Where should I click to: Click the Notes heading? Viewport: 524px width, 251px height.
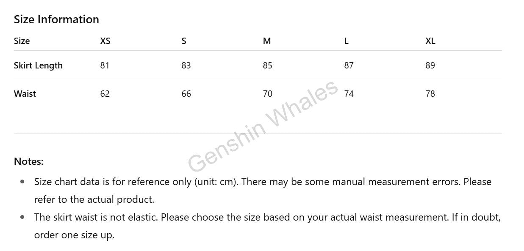[x=29, y=161]
